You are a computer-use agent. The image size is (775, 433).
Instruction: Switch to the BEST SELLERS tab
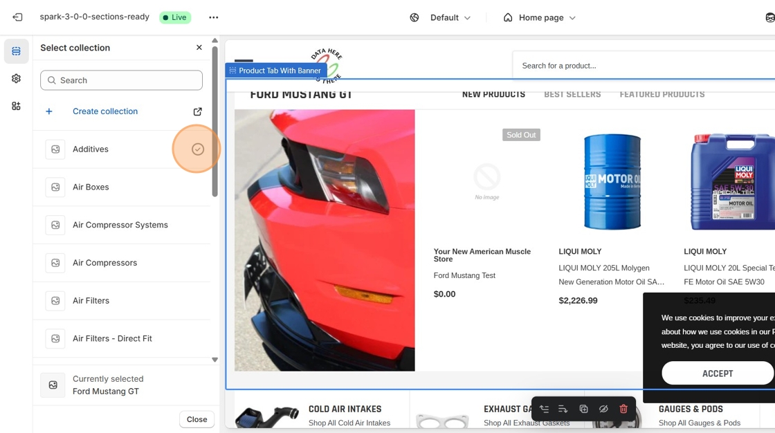point(572,94)
